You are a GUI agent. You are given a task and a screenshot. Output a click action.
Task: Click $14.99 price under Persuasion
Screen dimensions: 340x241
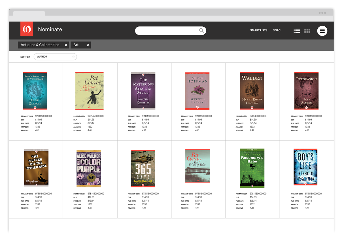308,120
